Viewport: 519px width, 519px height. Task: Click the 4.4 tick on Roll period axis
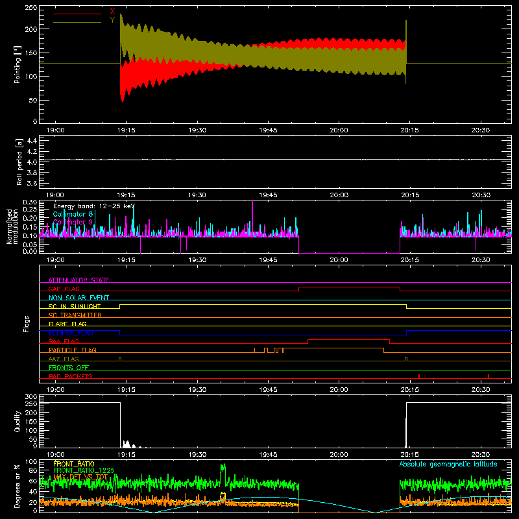pyautogui.click(x=32, y=141)
